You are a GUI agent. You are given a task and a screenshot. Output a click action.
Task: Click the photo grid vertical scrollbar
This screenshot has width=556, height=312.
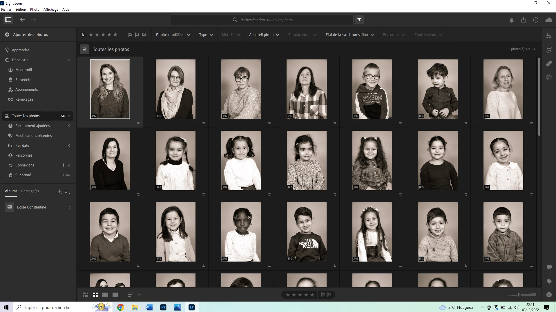pos(539,97)
